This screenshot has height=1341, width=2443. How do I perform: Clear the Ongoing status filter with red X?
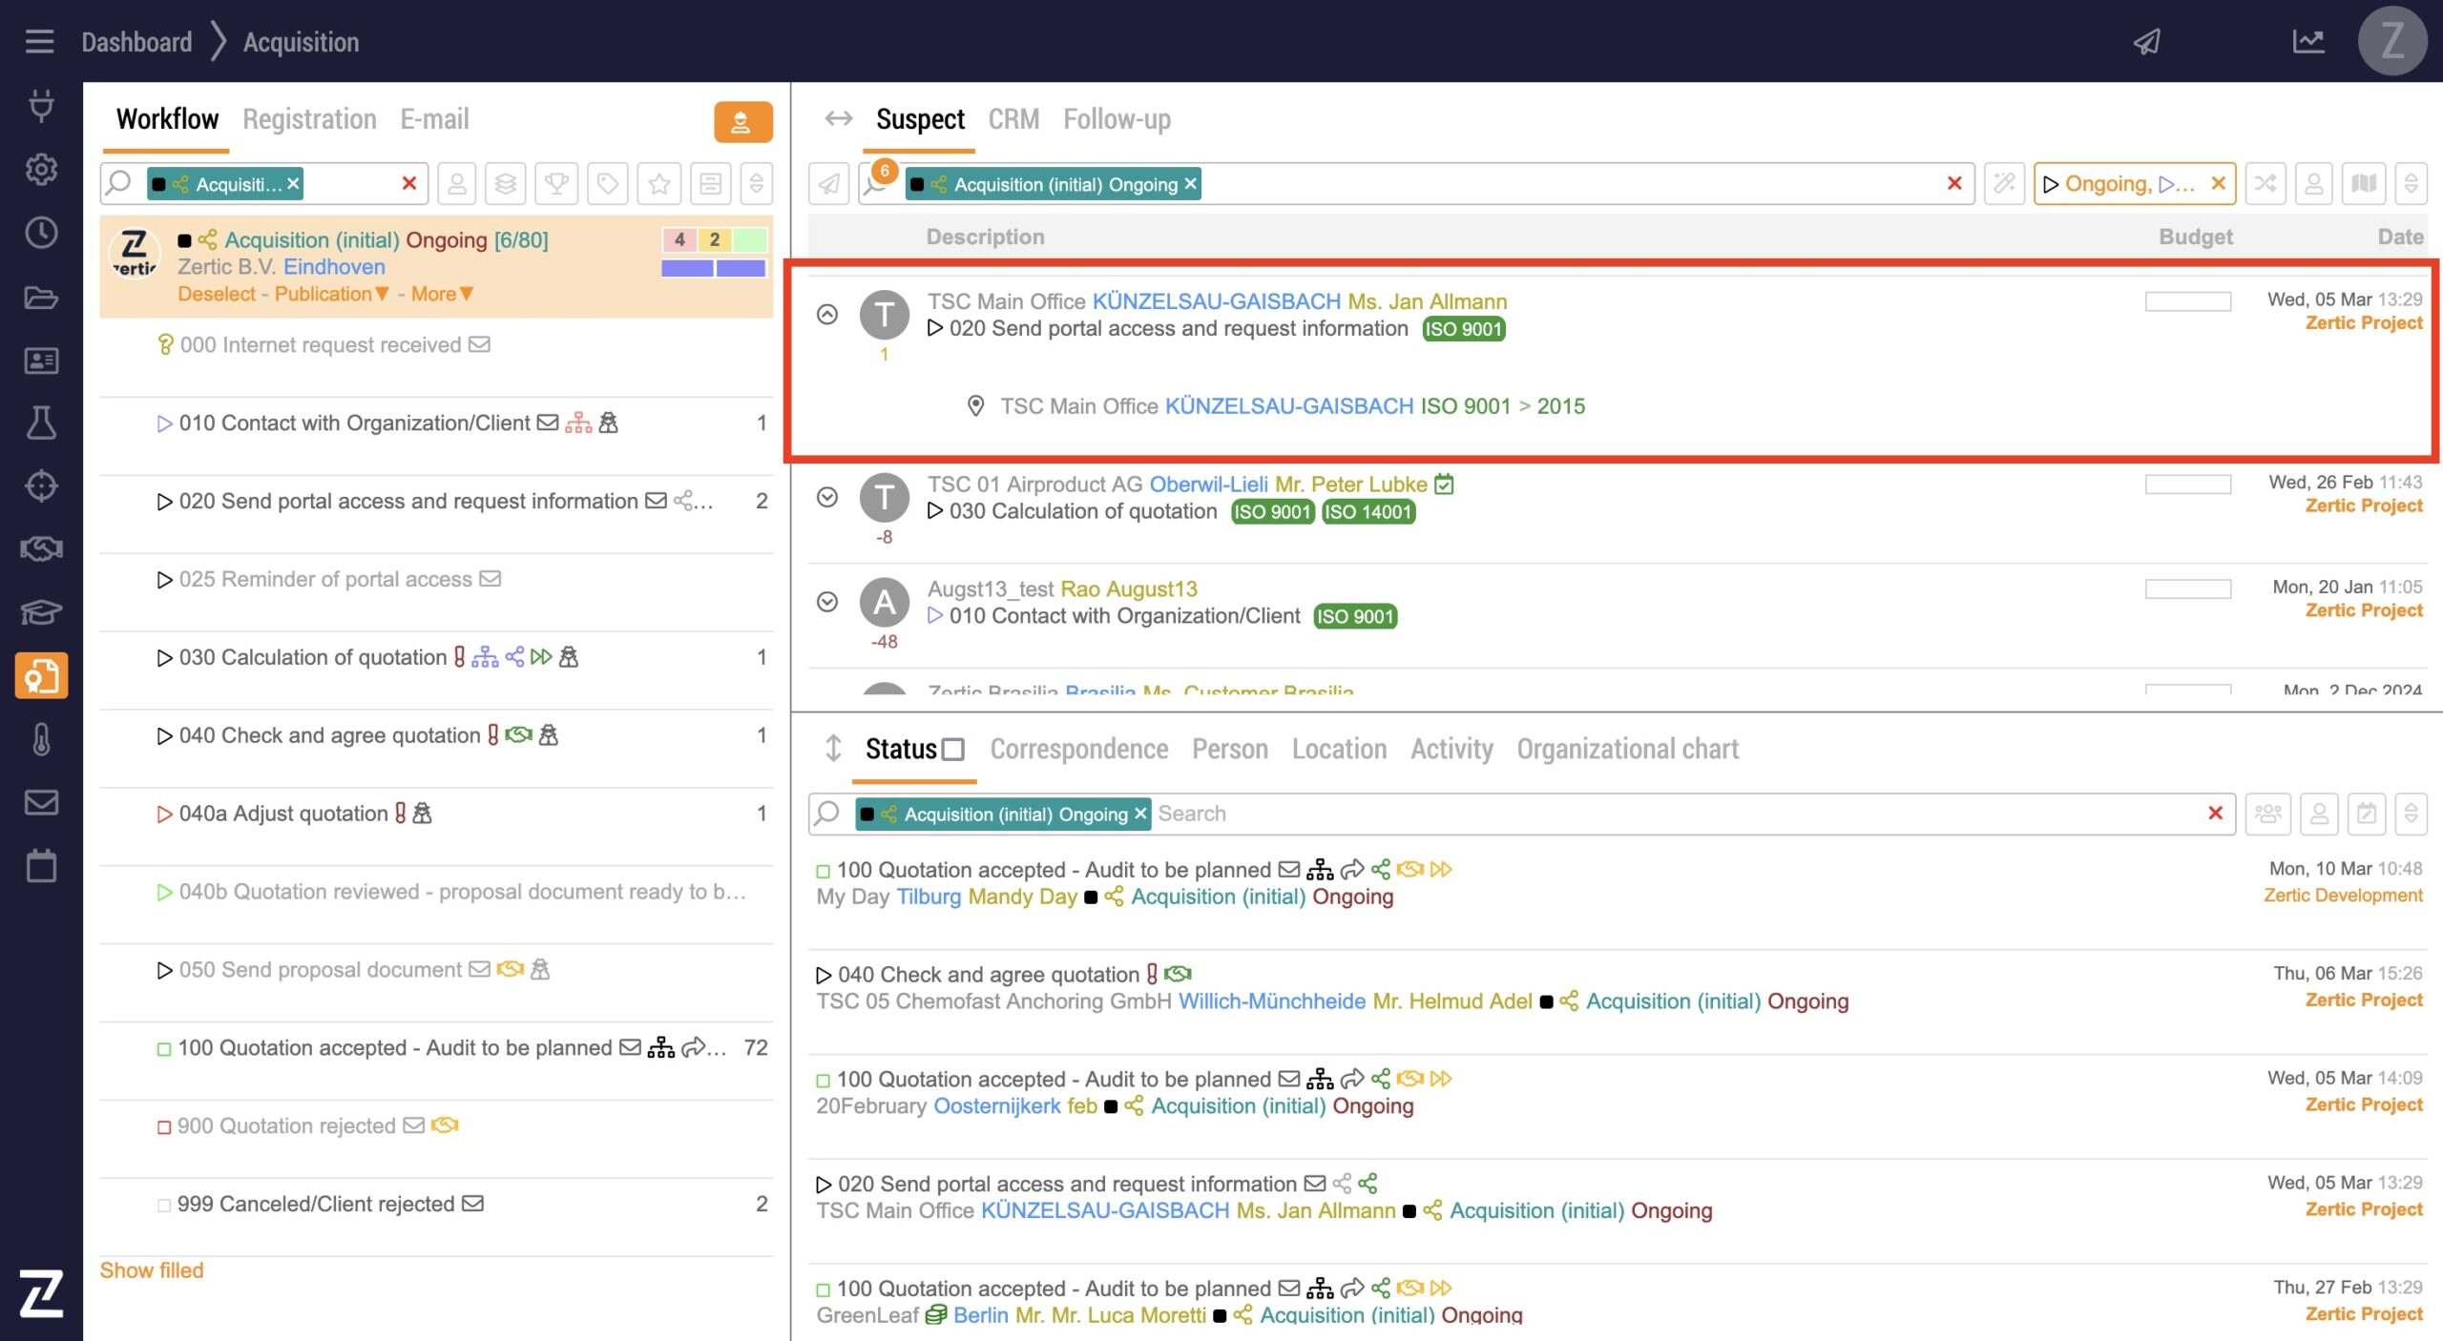click(2219, 183)
